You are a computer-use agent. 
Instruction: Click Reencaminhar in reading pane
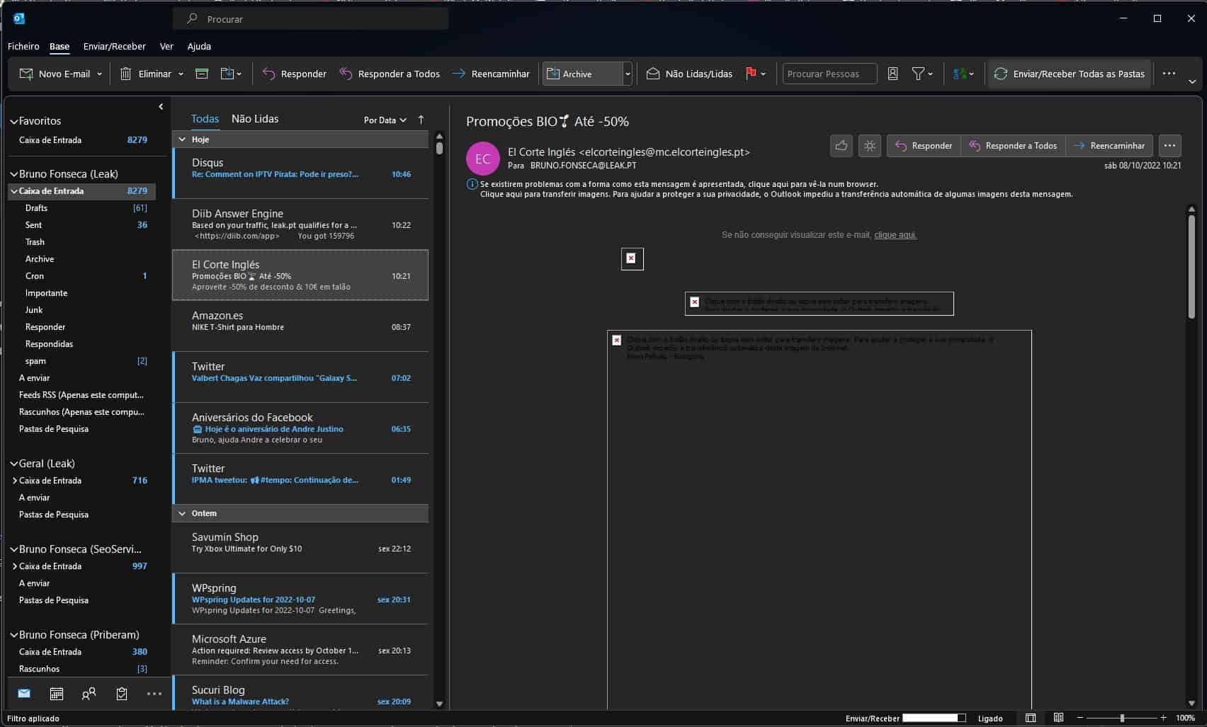[1109, 146]
